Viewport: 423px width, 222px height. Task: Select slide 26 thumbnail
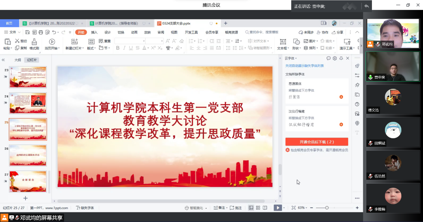(x=28, y=155)
